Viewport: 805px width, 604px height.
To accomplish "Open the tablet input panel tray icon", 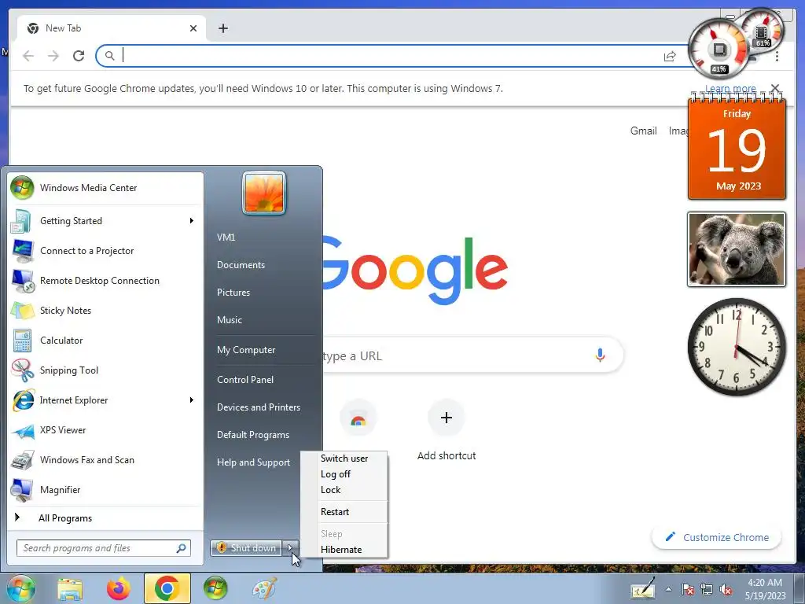I will tap(643, 588).
